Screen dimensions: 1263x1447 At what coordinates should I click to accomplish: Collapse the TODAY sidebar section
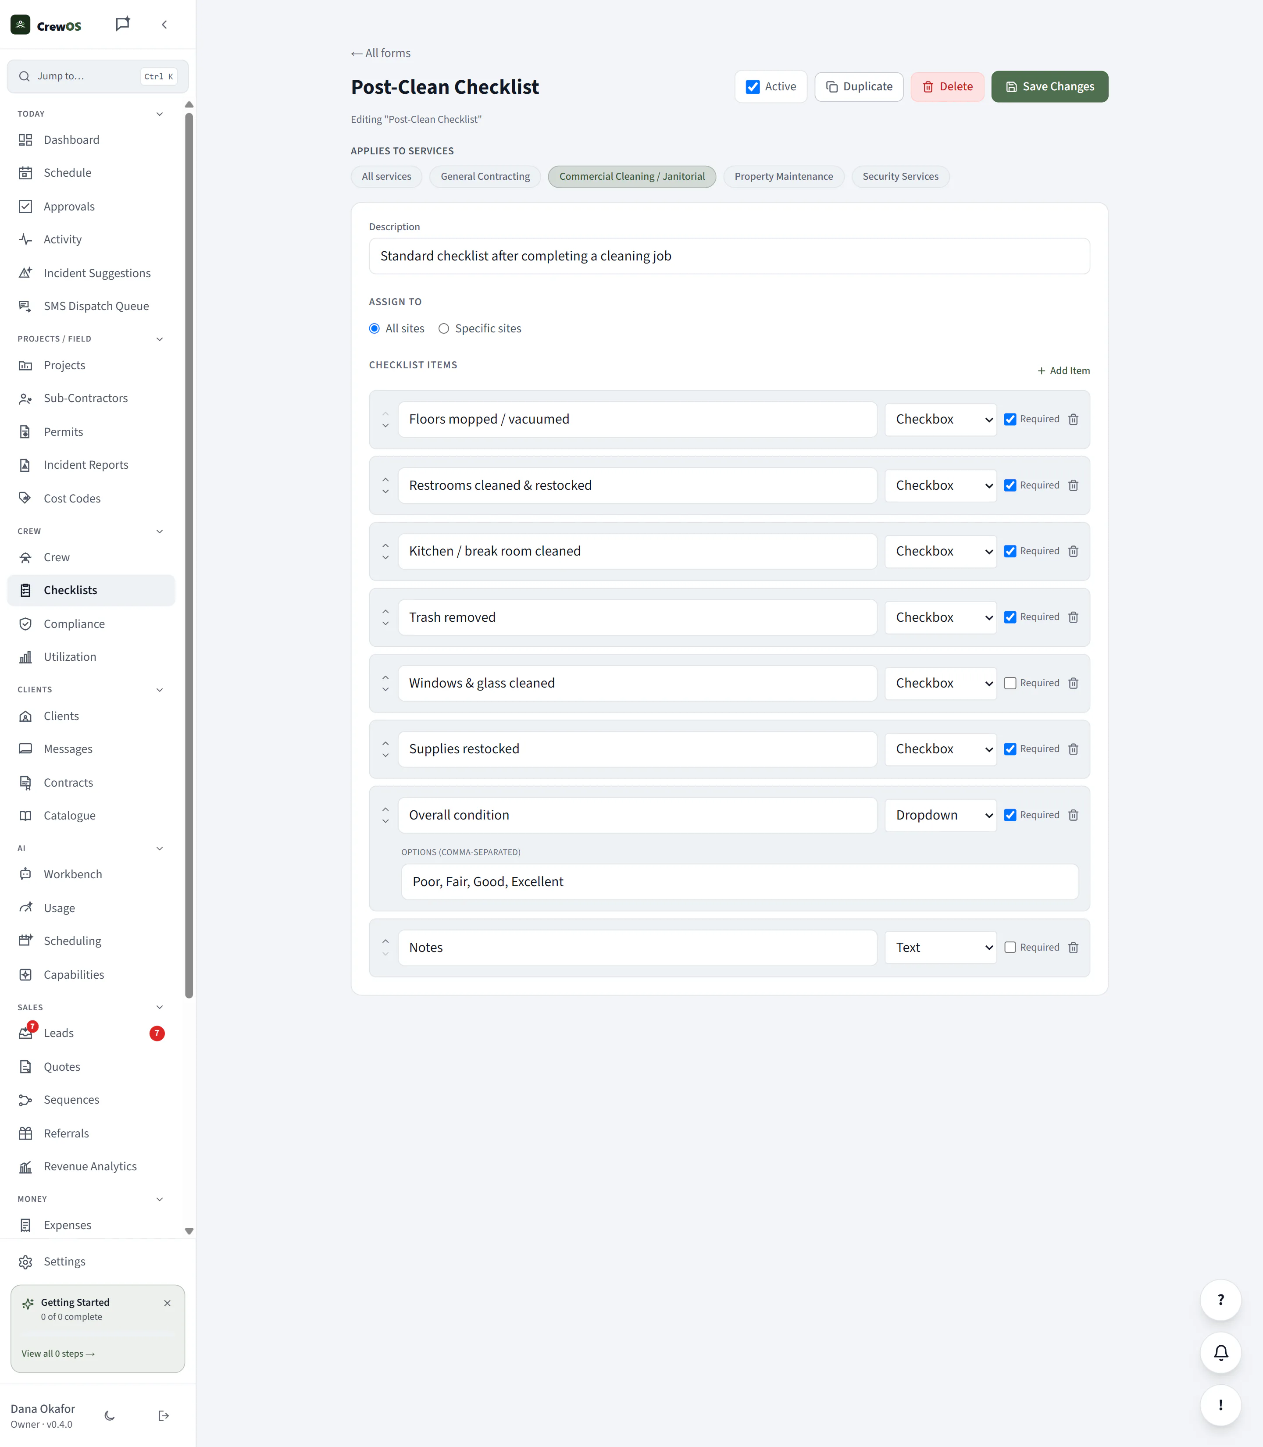click(159, 114)
